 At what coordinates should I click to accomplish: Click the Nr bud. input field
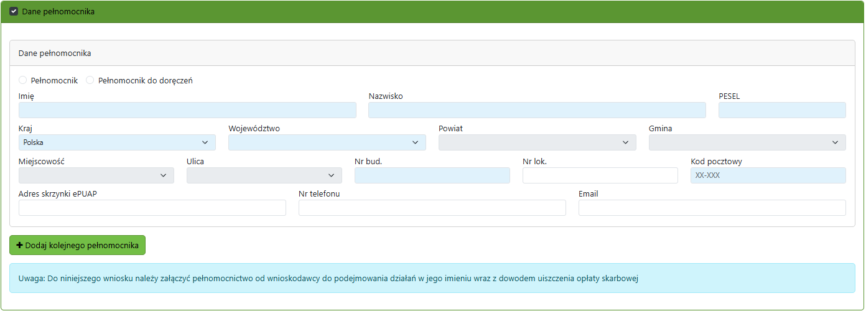[432, 175]
